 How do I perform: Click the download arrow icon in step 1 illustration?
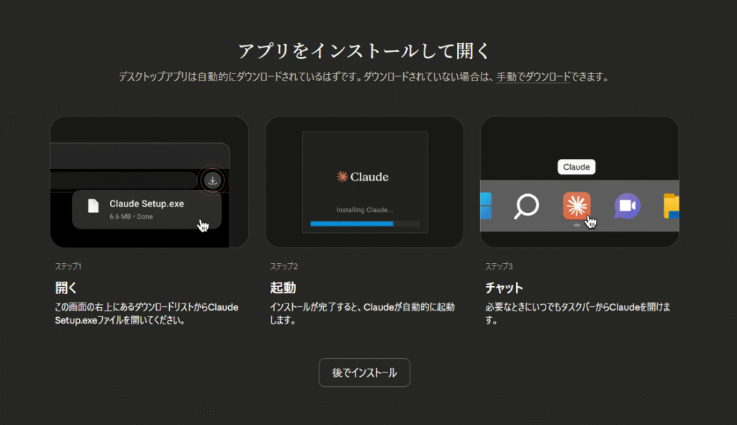pyautogui.click(x=212, y=180)
